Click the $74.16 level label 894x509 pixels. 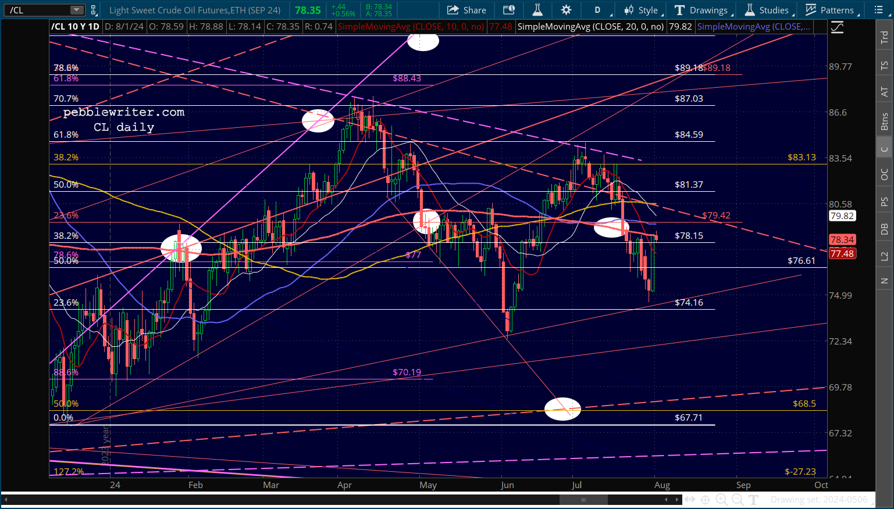coord(689,302)
